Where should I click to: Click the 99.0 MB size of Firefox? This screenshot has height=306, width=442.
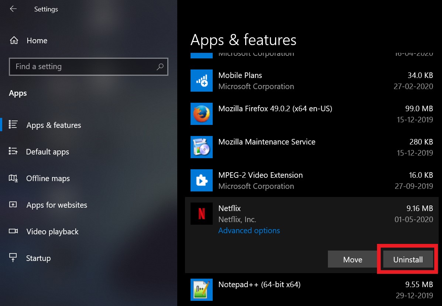tap(419, 109)
